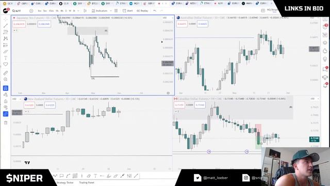This screenshot has width=330, height=186.
Task: Switch to the GC1! browser tab
Action: click(x=8, y=4)
